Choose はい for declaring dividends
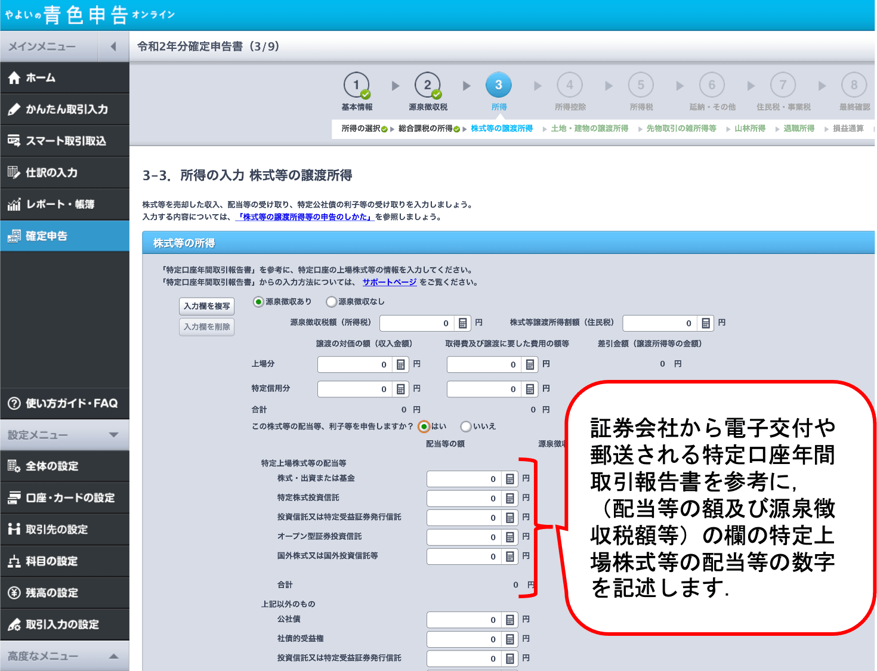The image size is (877, 671). [424, 426]
